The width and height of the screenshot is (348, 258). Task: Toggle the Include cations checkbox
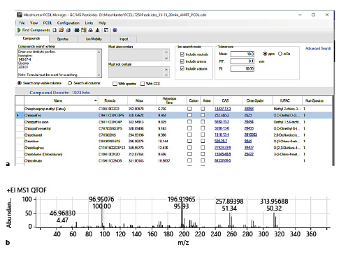(182, 68)
